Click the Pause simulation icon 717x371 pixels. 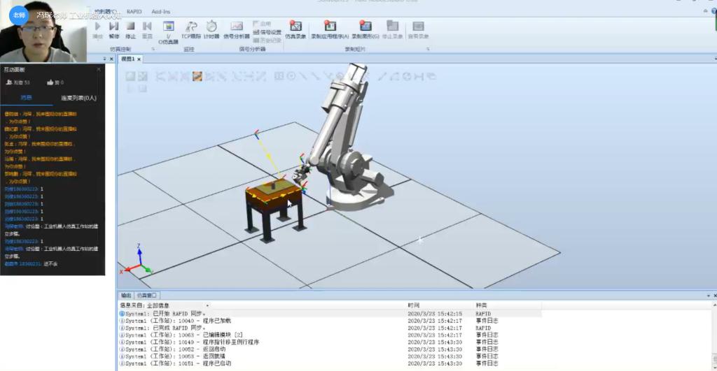114,29
